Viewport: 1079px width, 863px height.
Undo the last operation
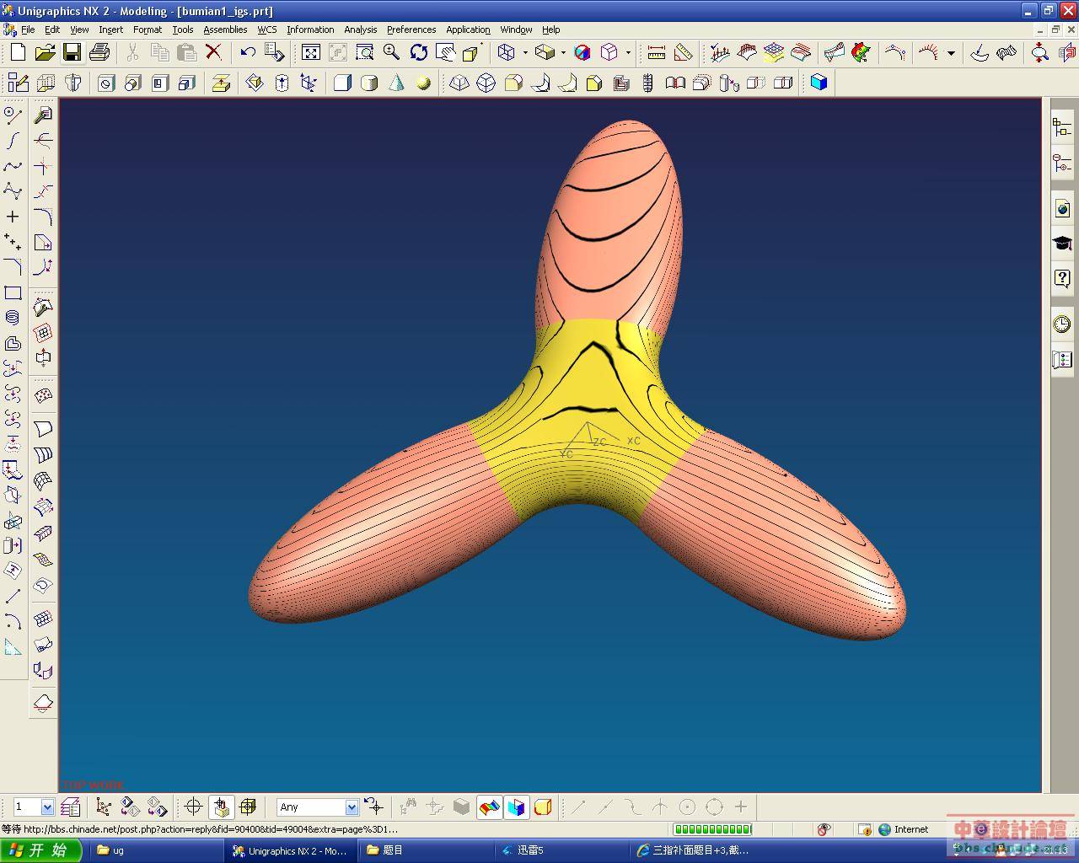tap(247, 52)
